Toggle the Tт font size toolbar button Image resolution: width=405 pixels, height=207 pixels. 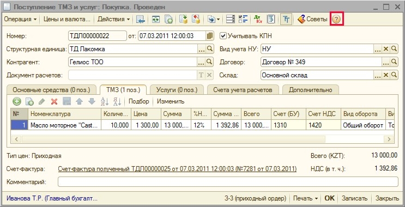coord(286,20)
